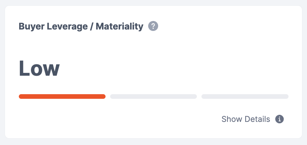Click the Buyer Leverage / Materiality heading
307x145 pixels.
click(x=81, y=26)
